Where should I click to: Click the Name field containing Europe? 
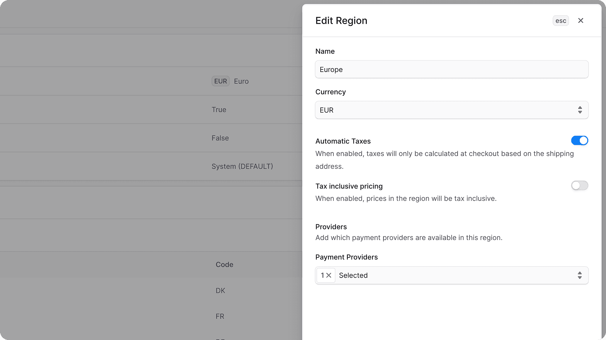click(x=451, y=69)
